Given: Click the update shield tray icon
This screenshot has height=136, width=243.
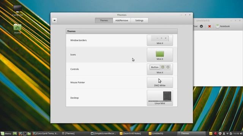Looking at the screenshot, I should [x=220, y=133].
